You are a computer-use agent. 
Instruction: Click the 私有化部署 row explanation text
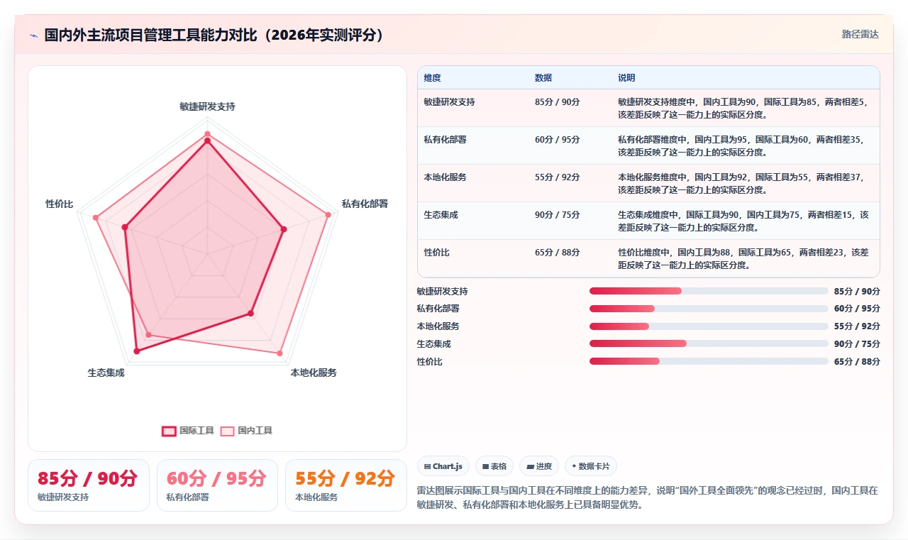(x=743, y=145)
